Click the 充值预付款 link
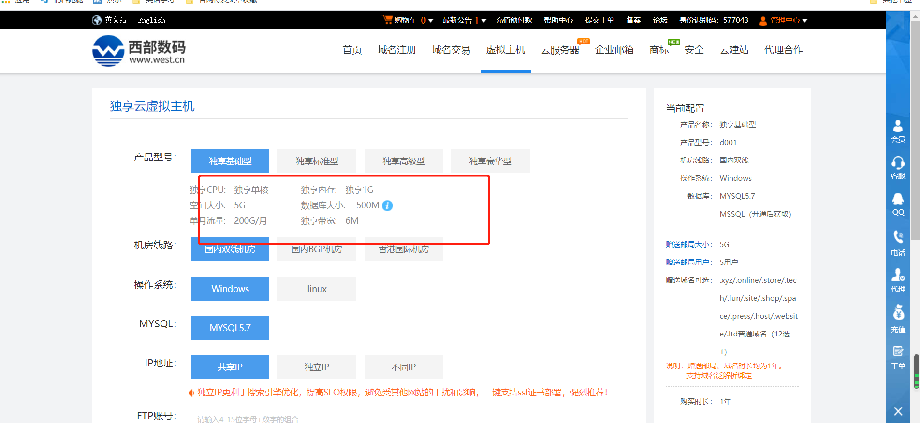920x423 pixels. [514, 20]
